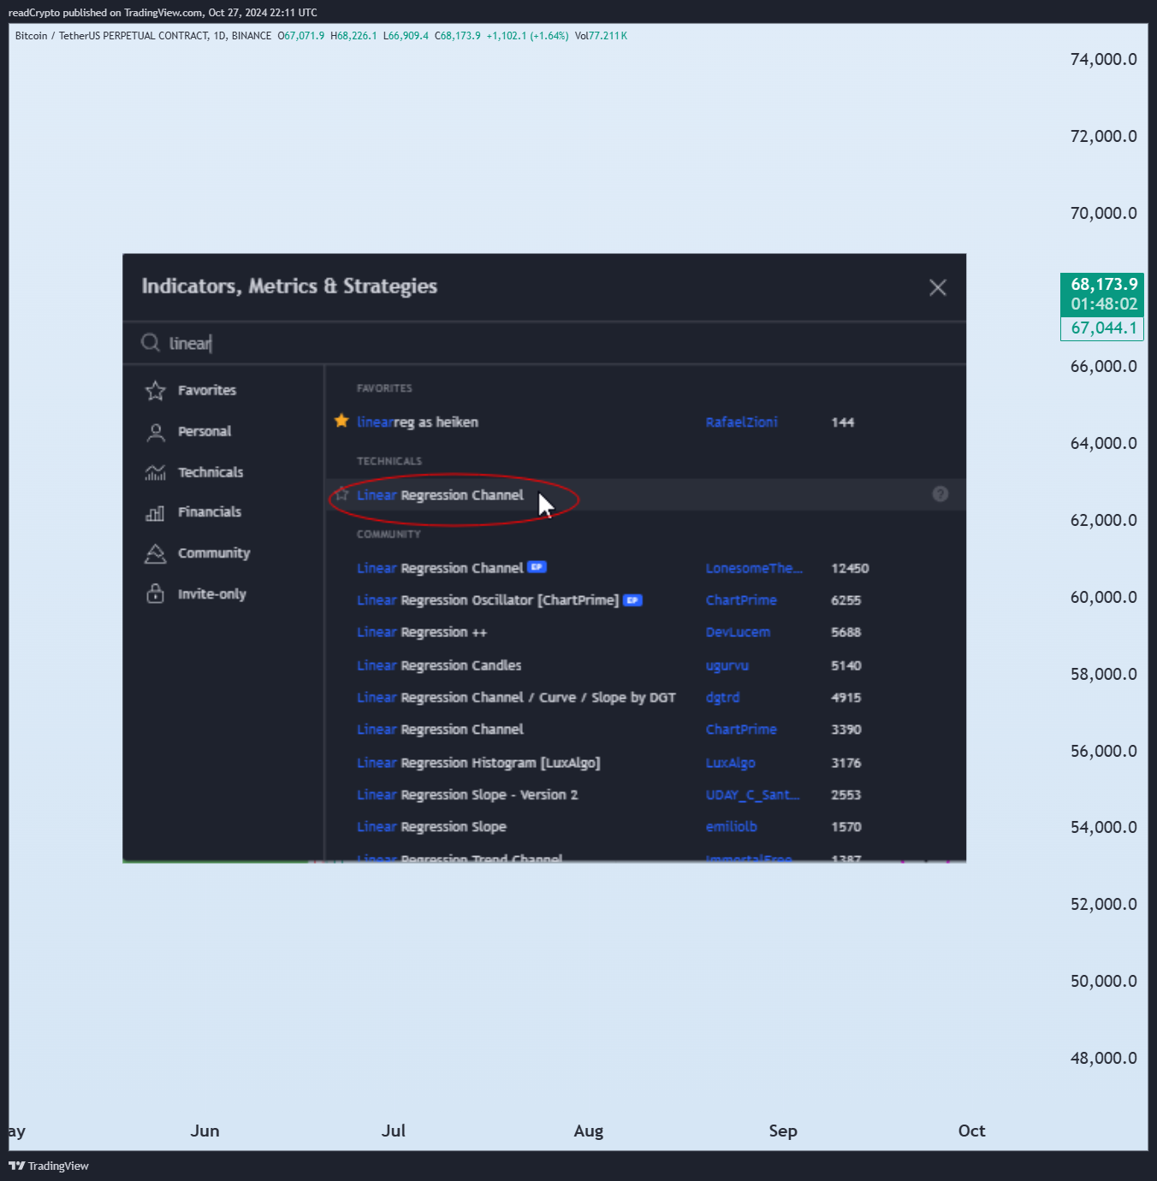The width and height of the screenshot is (1157, 1181).
Task: Click the 'Aug' label on the time axis
Action: (589, 1131)
